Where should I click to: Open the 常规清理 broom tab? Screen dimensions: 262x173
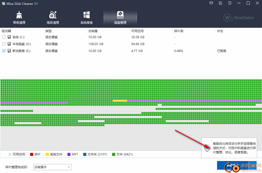tap(19, 18)
